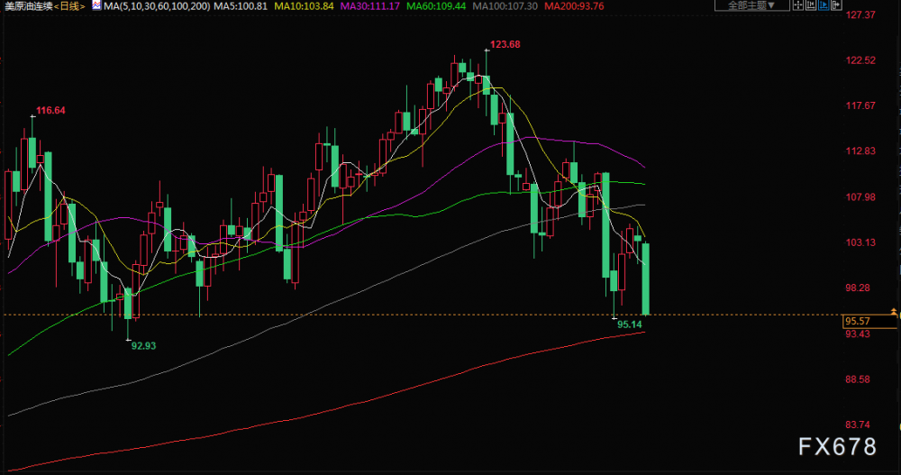Click the 日线 period label
Viewport: 901px width, 475px height.
(x=69, y=6)
